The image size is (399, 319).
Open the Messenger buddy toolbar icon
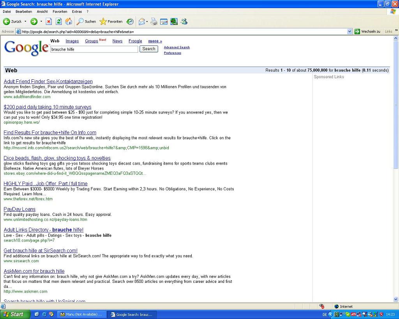coord(184,22)
